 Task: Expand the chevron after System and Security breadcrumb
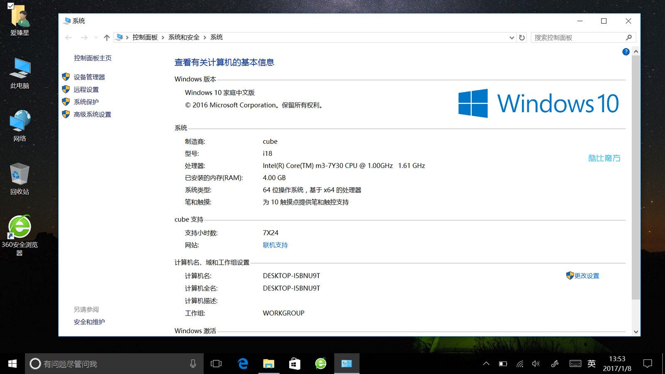pyautogui.click(x=205, y=37)
